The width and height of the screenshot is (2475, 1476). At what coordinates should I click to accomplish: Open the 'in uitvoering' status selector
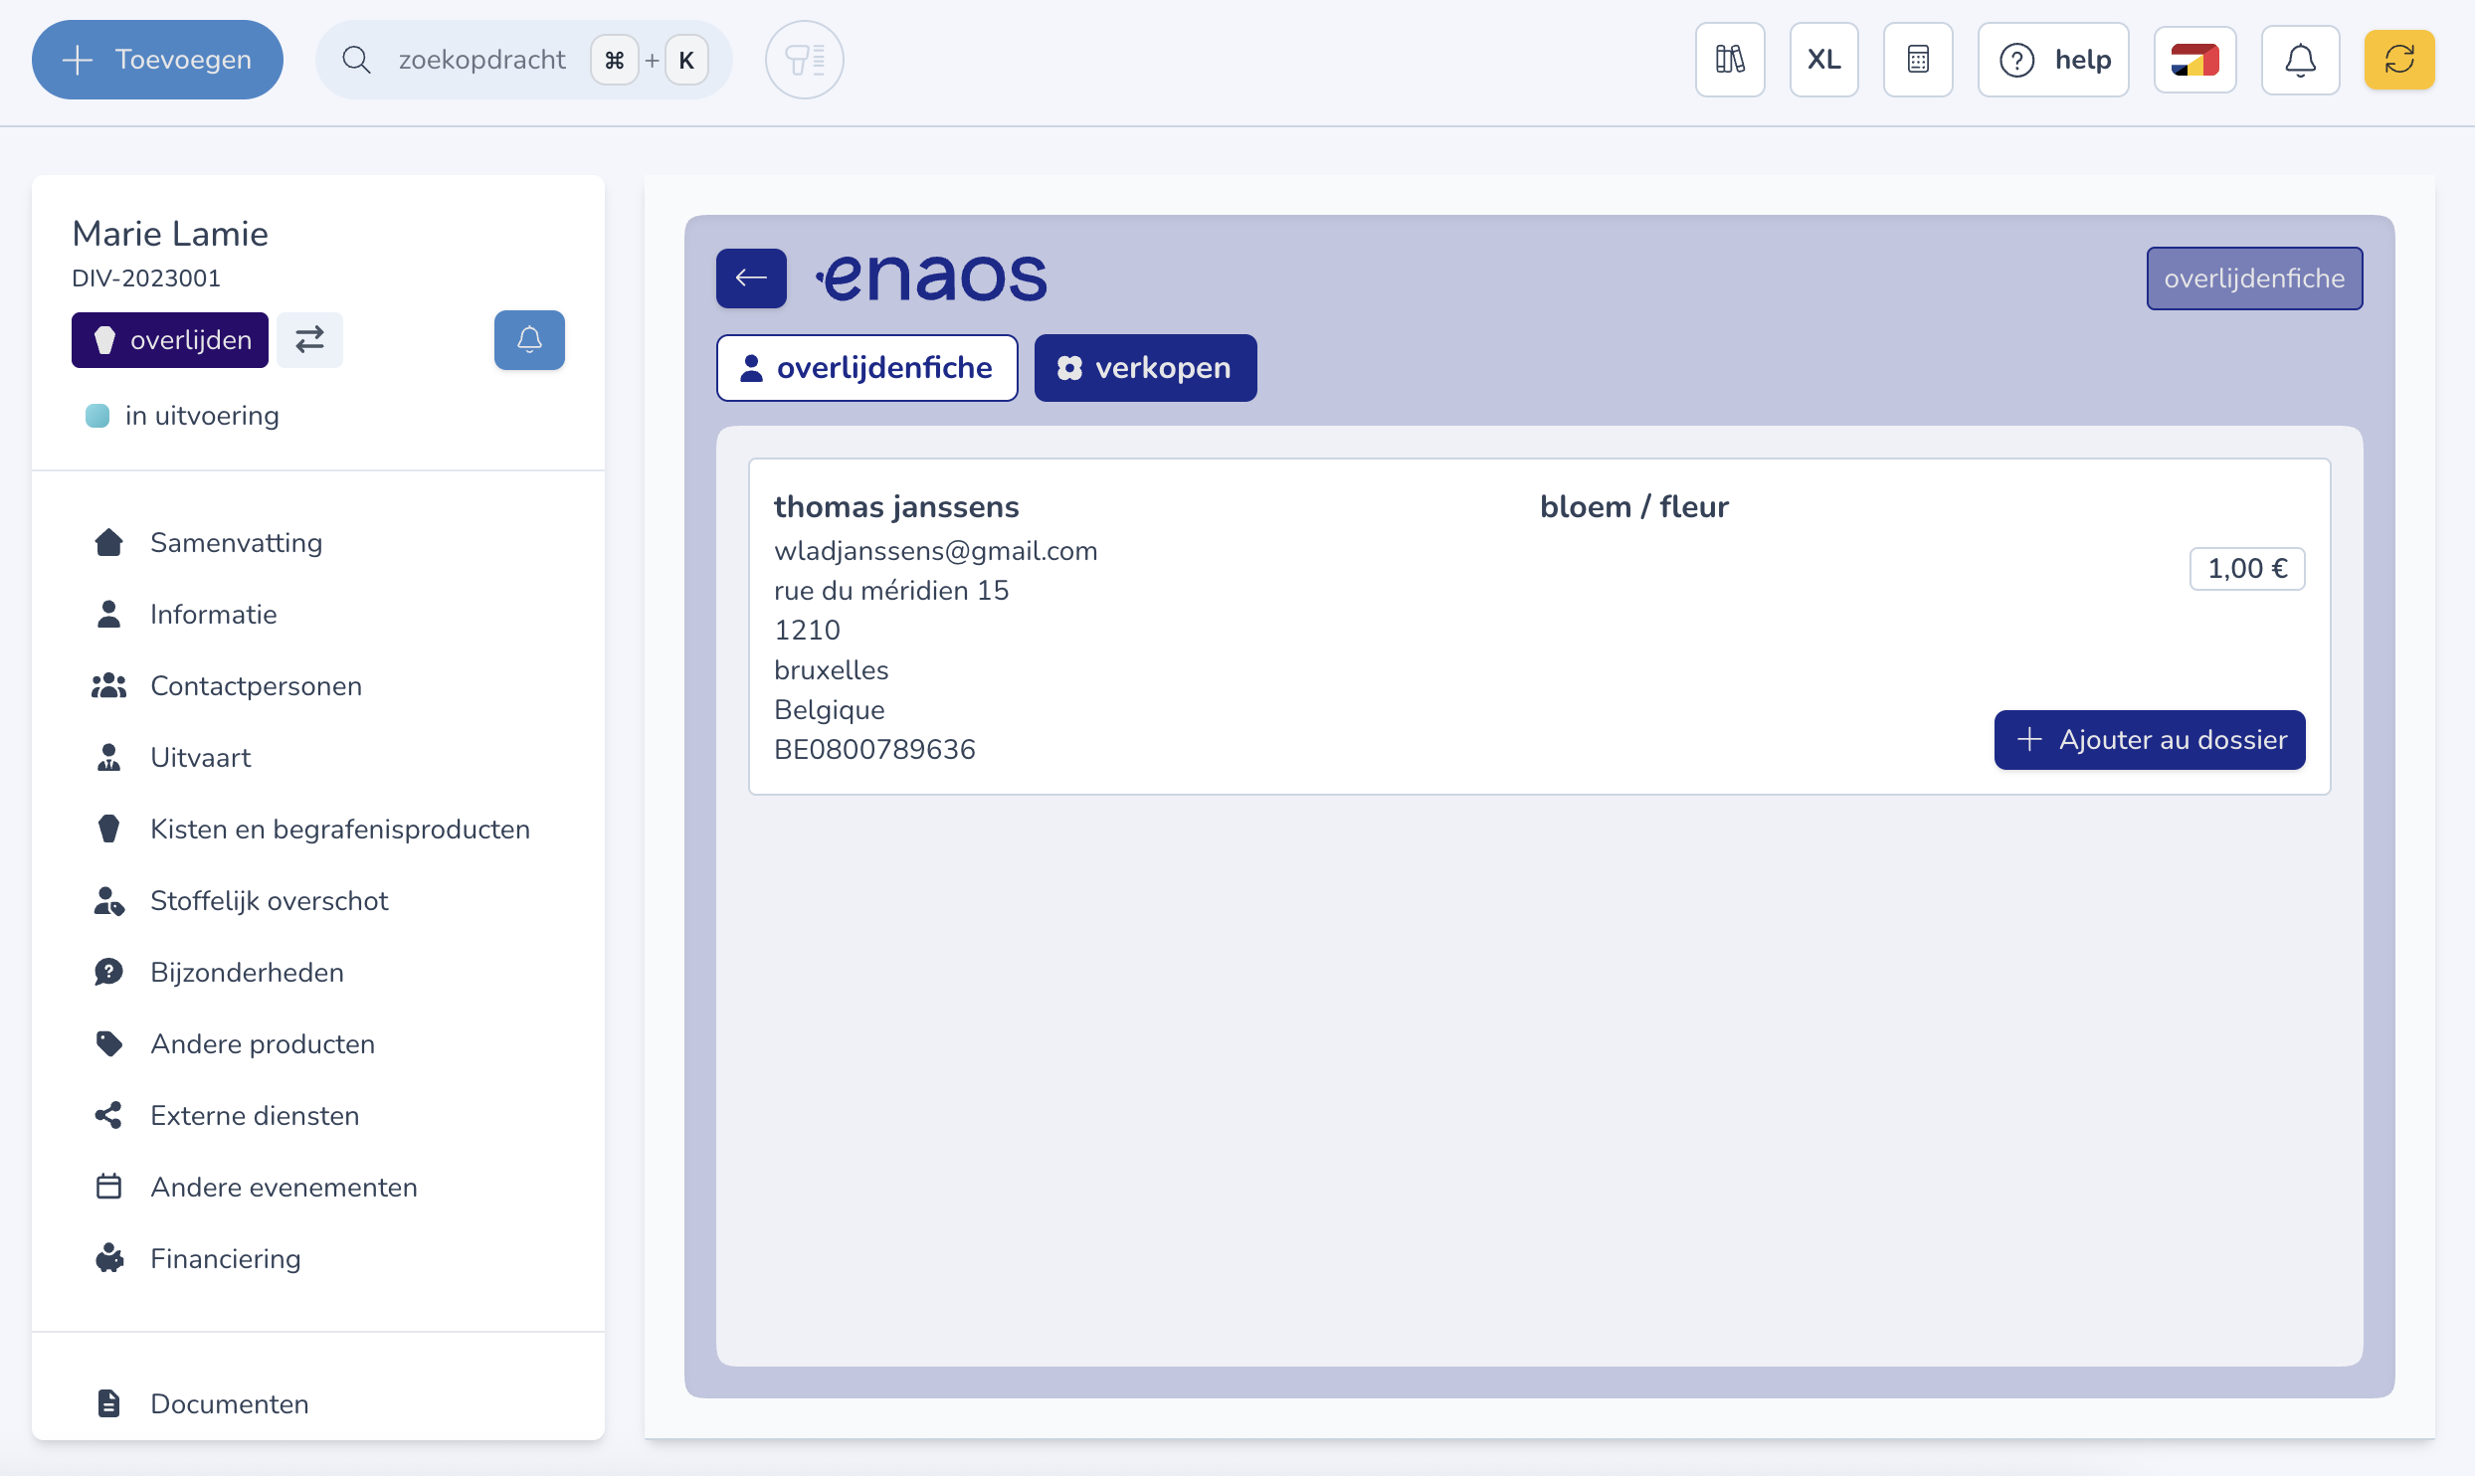pos(202,416)
